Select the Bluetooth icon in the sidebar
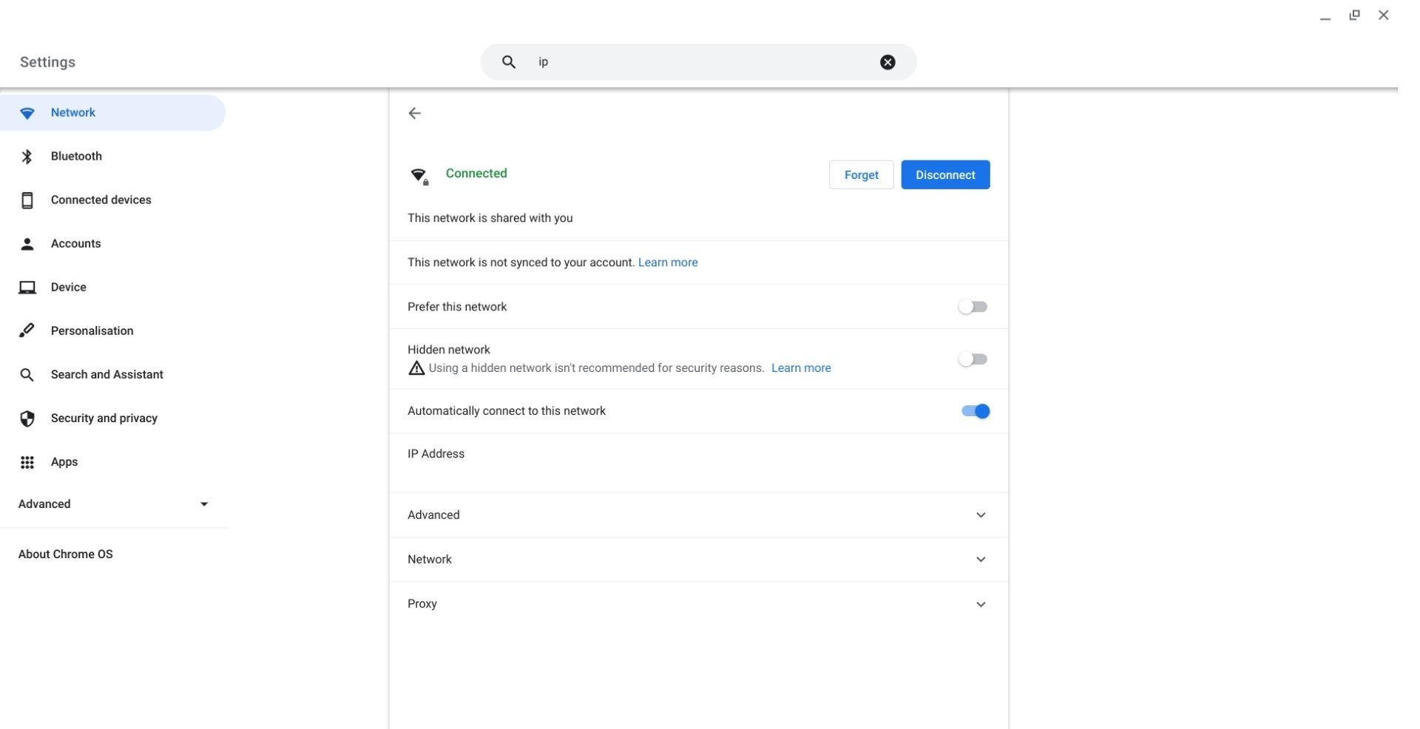Image resolution: width=1420 pixels, height=729 pixels. [x=27, y=156]
